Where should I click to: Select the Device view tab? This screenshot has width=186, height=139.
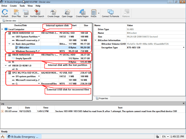pyautogui.click(x=9, y=21)
